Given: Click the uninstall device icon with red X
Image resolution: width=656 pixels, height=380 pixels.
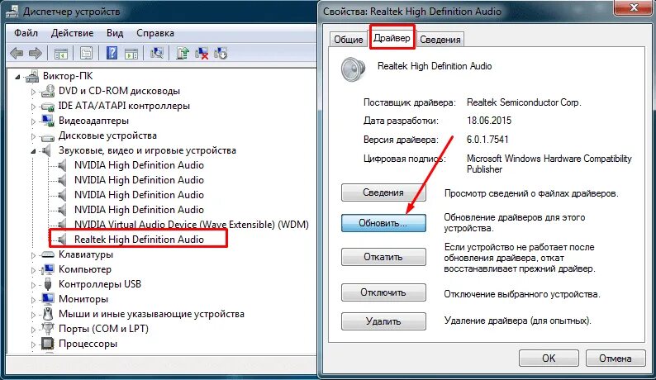Looking at the screenshot, I should [x=202, y=53].
